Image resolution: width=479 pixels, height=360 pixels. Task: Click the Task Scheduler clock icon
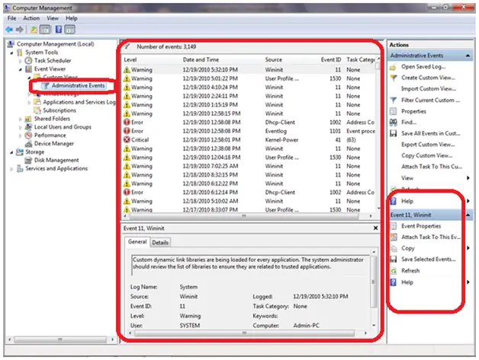(28, 60)
